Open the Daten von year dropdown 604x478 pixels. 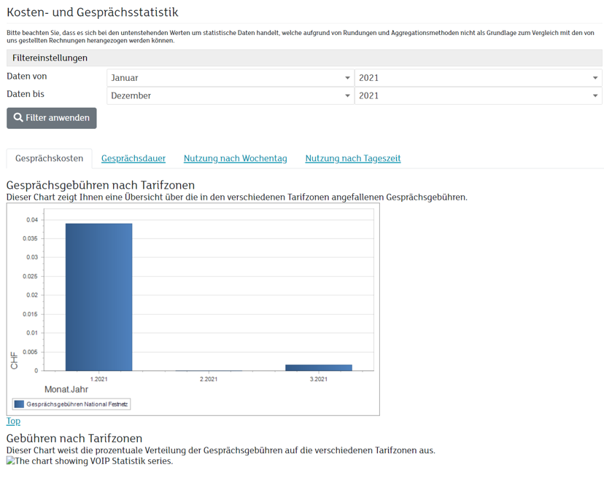point(478,78)
